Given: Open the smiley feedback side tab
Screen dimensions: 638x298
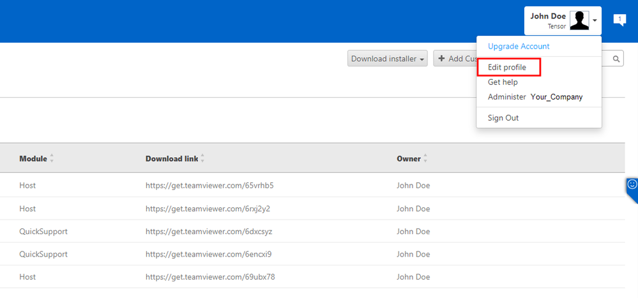Looking at the screenshot, I should 632,190.
